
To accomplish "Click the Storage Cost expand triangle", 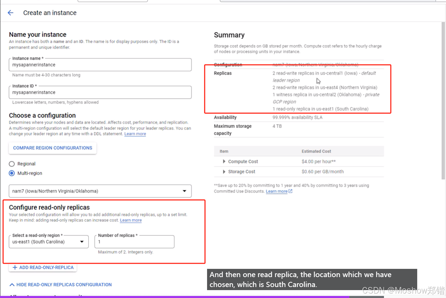I will (x=225, y=171).
